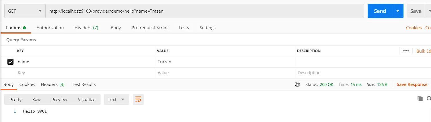Click the request URL input field

[x=205, y=11]
